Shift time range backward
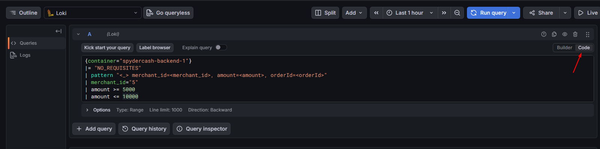 pos(376,13)
